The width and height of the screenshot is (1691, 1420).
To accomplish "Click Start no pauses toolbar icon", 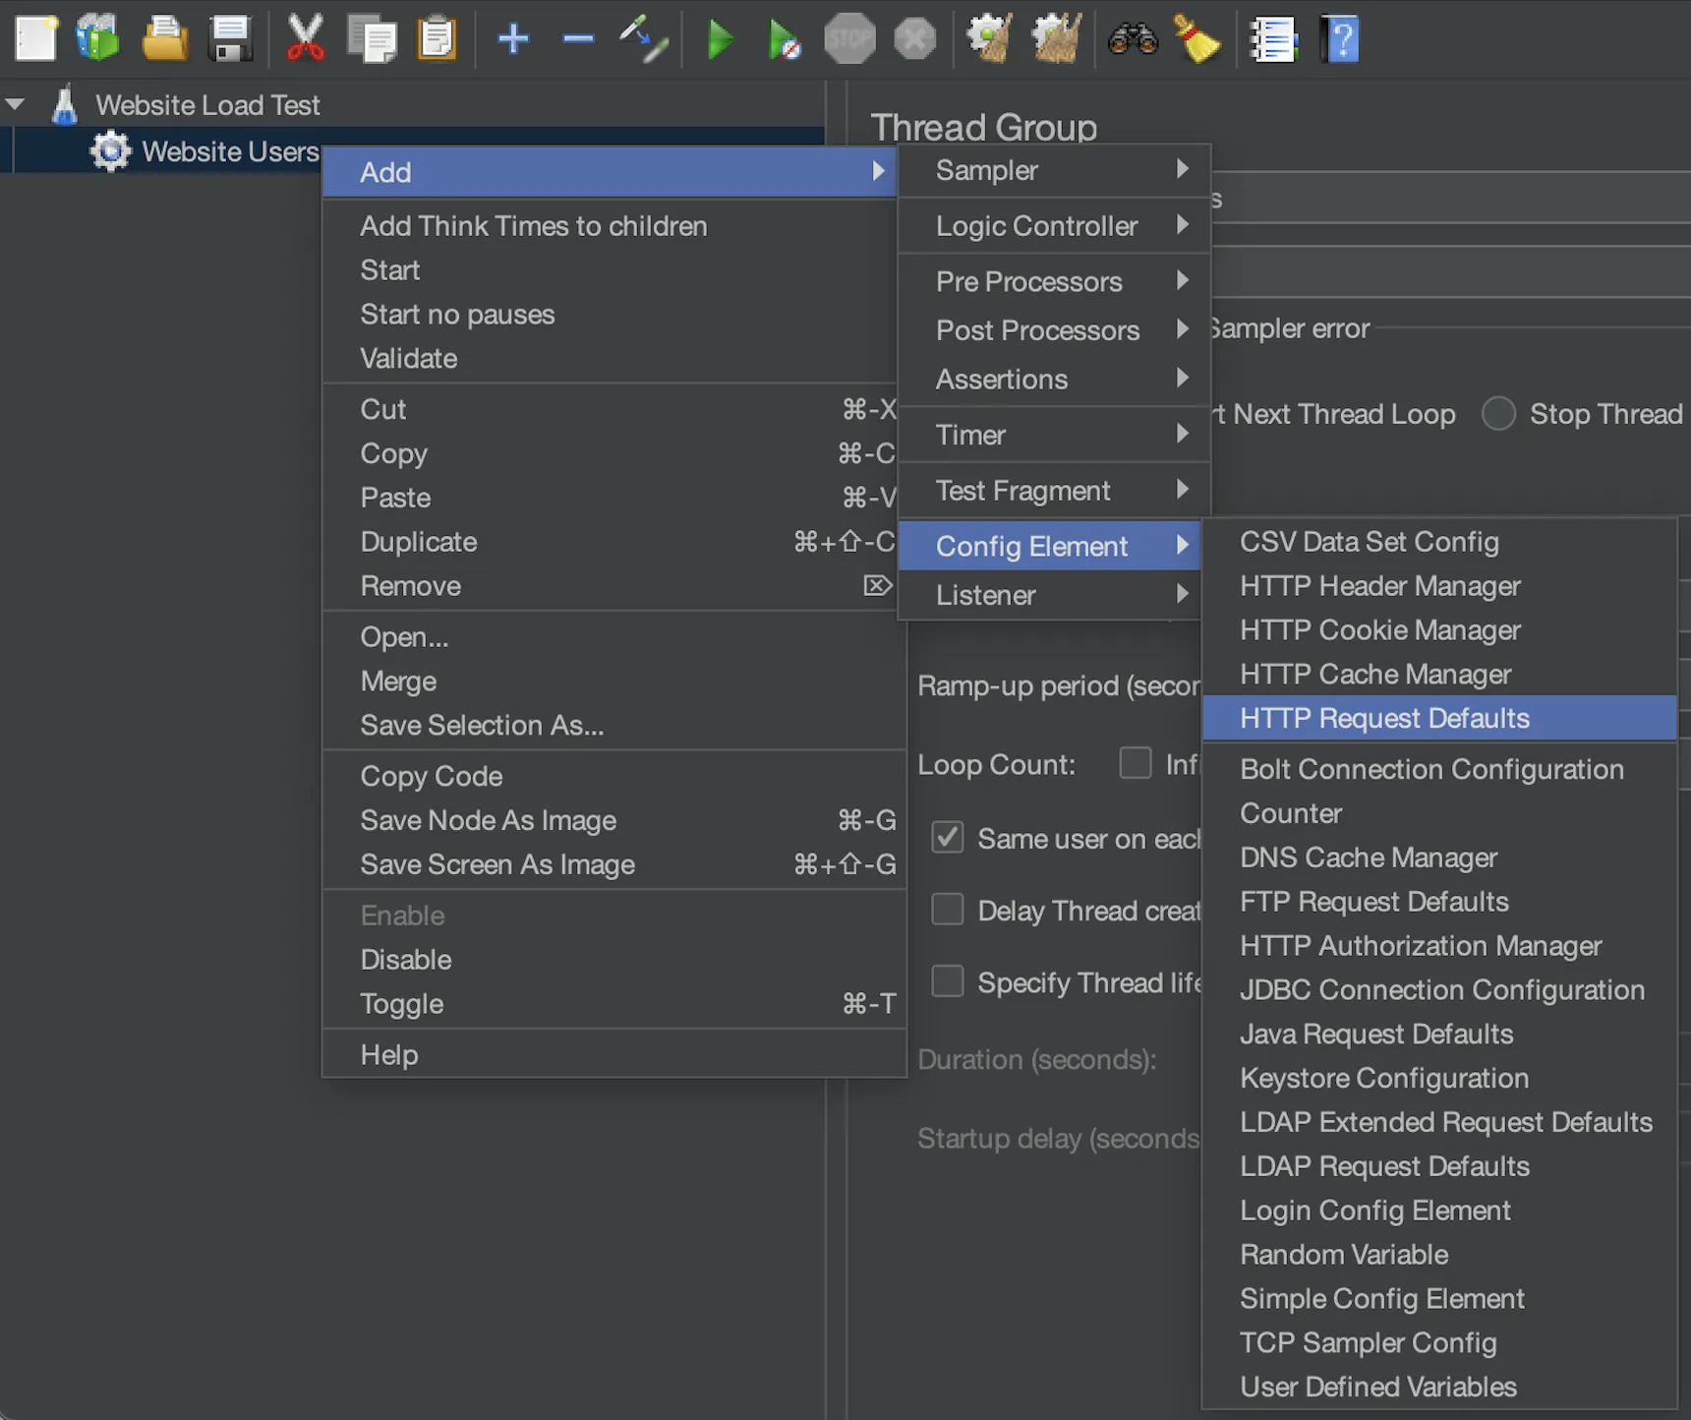I will pos(784,40).
